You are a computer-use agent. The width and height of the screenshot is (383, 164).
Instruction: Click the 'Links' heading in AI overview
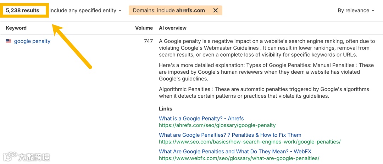(166, 109)
